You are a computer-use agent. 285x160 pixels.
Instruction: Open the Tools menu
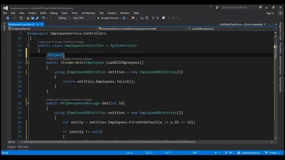coord(74,13)
